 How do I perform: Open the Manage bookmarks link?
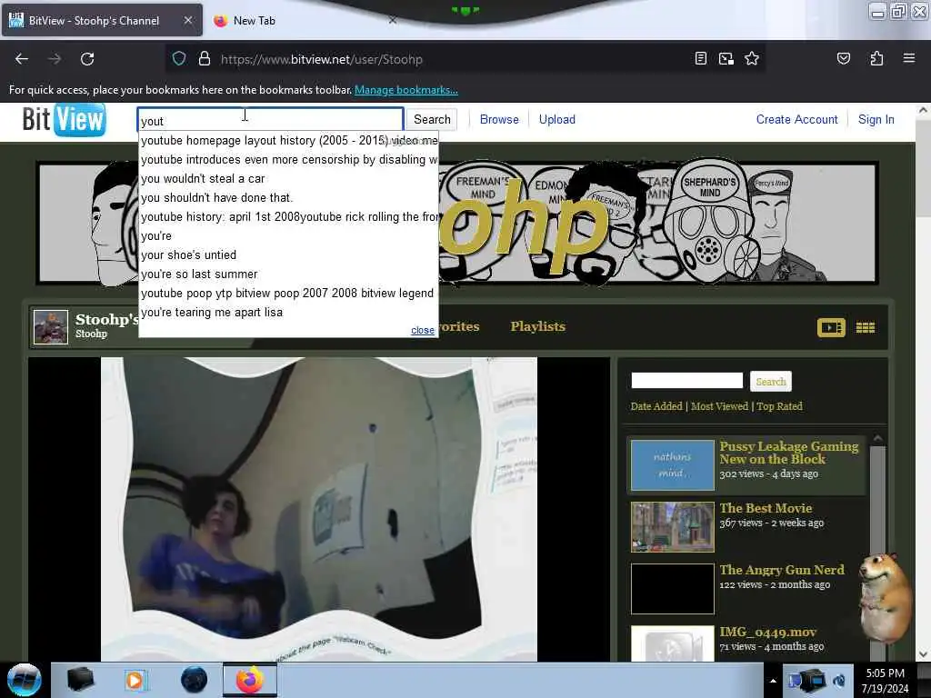click(x=406, y=90)
